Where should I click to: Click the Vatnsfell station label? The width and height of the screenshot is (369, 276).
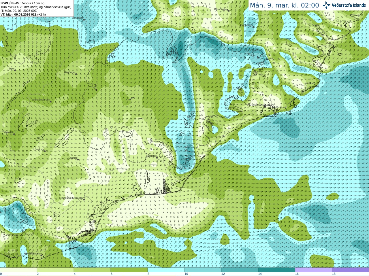pos(8,132)
